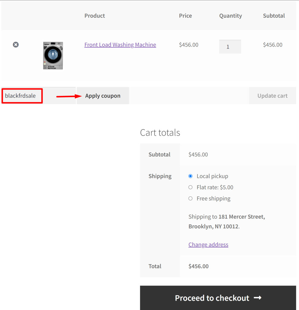Image resolution: width=299 pixels, height=310 pixels.
Task: Focus the coupon code field
Action: click(x=38, y=96)
